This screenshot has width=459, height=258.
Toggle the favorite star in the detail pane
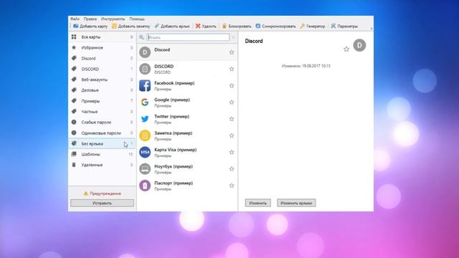(346, 49)
